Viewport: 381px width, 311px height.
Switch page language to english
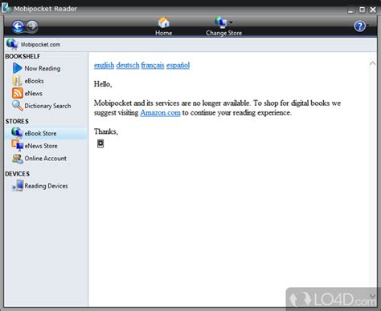point(104,65)
